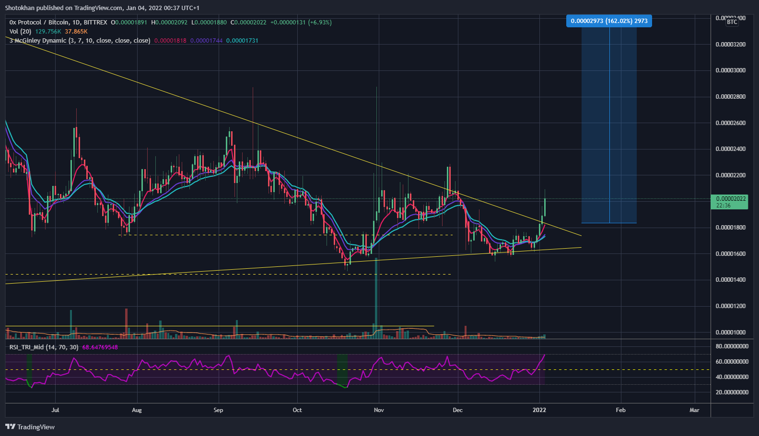
Task: Click the 0.00002200 price axis label
Action: pyautogui.click(x=731, y=175)
